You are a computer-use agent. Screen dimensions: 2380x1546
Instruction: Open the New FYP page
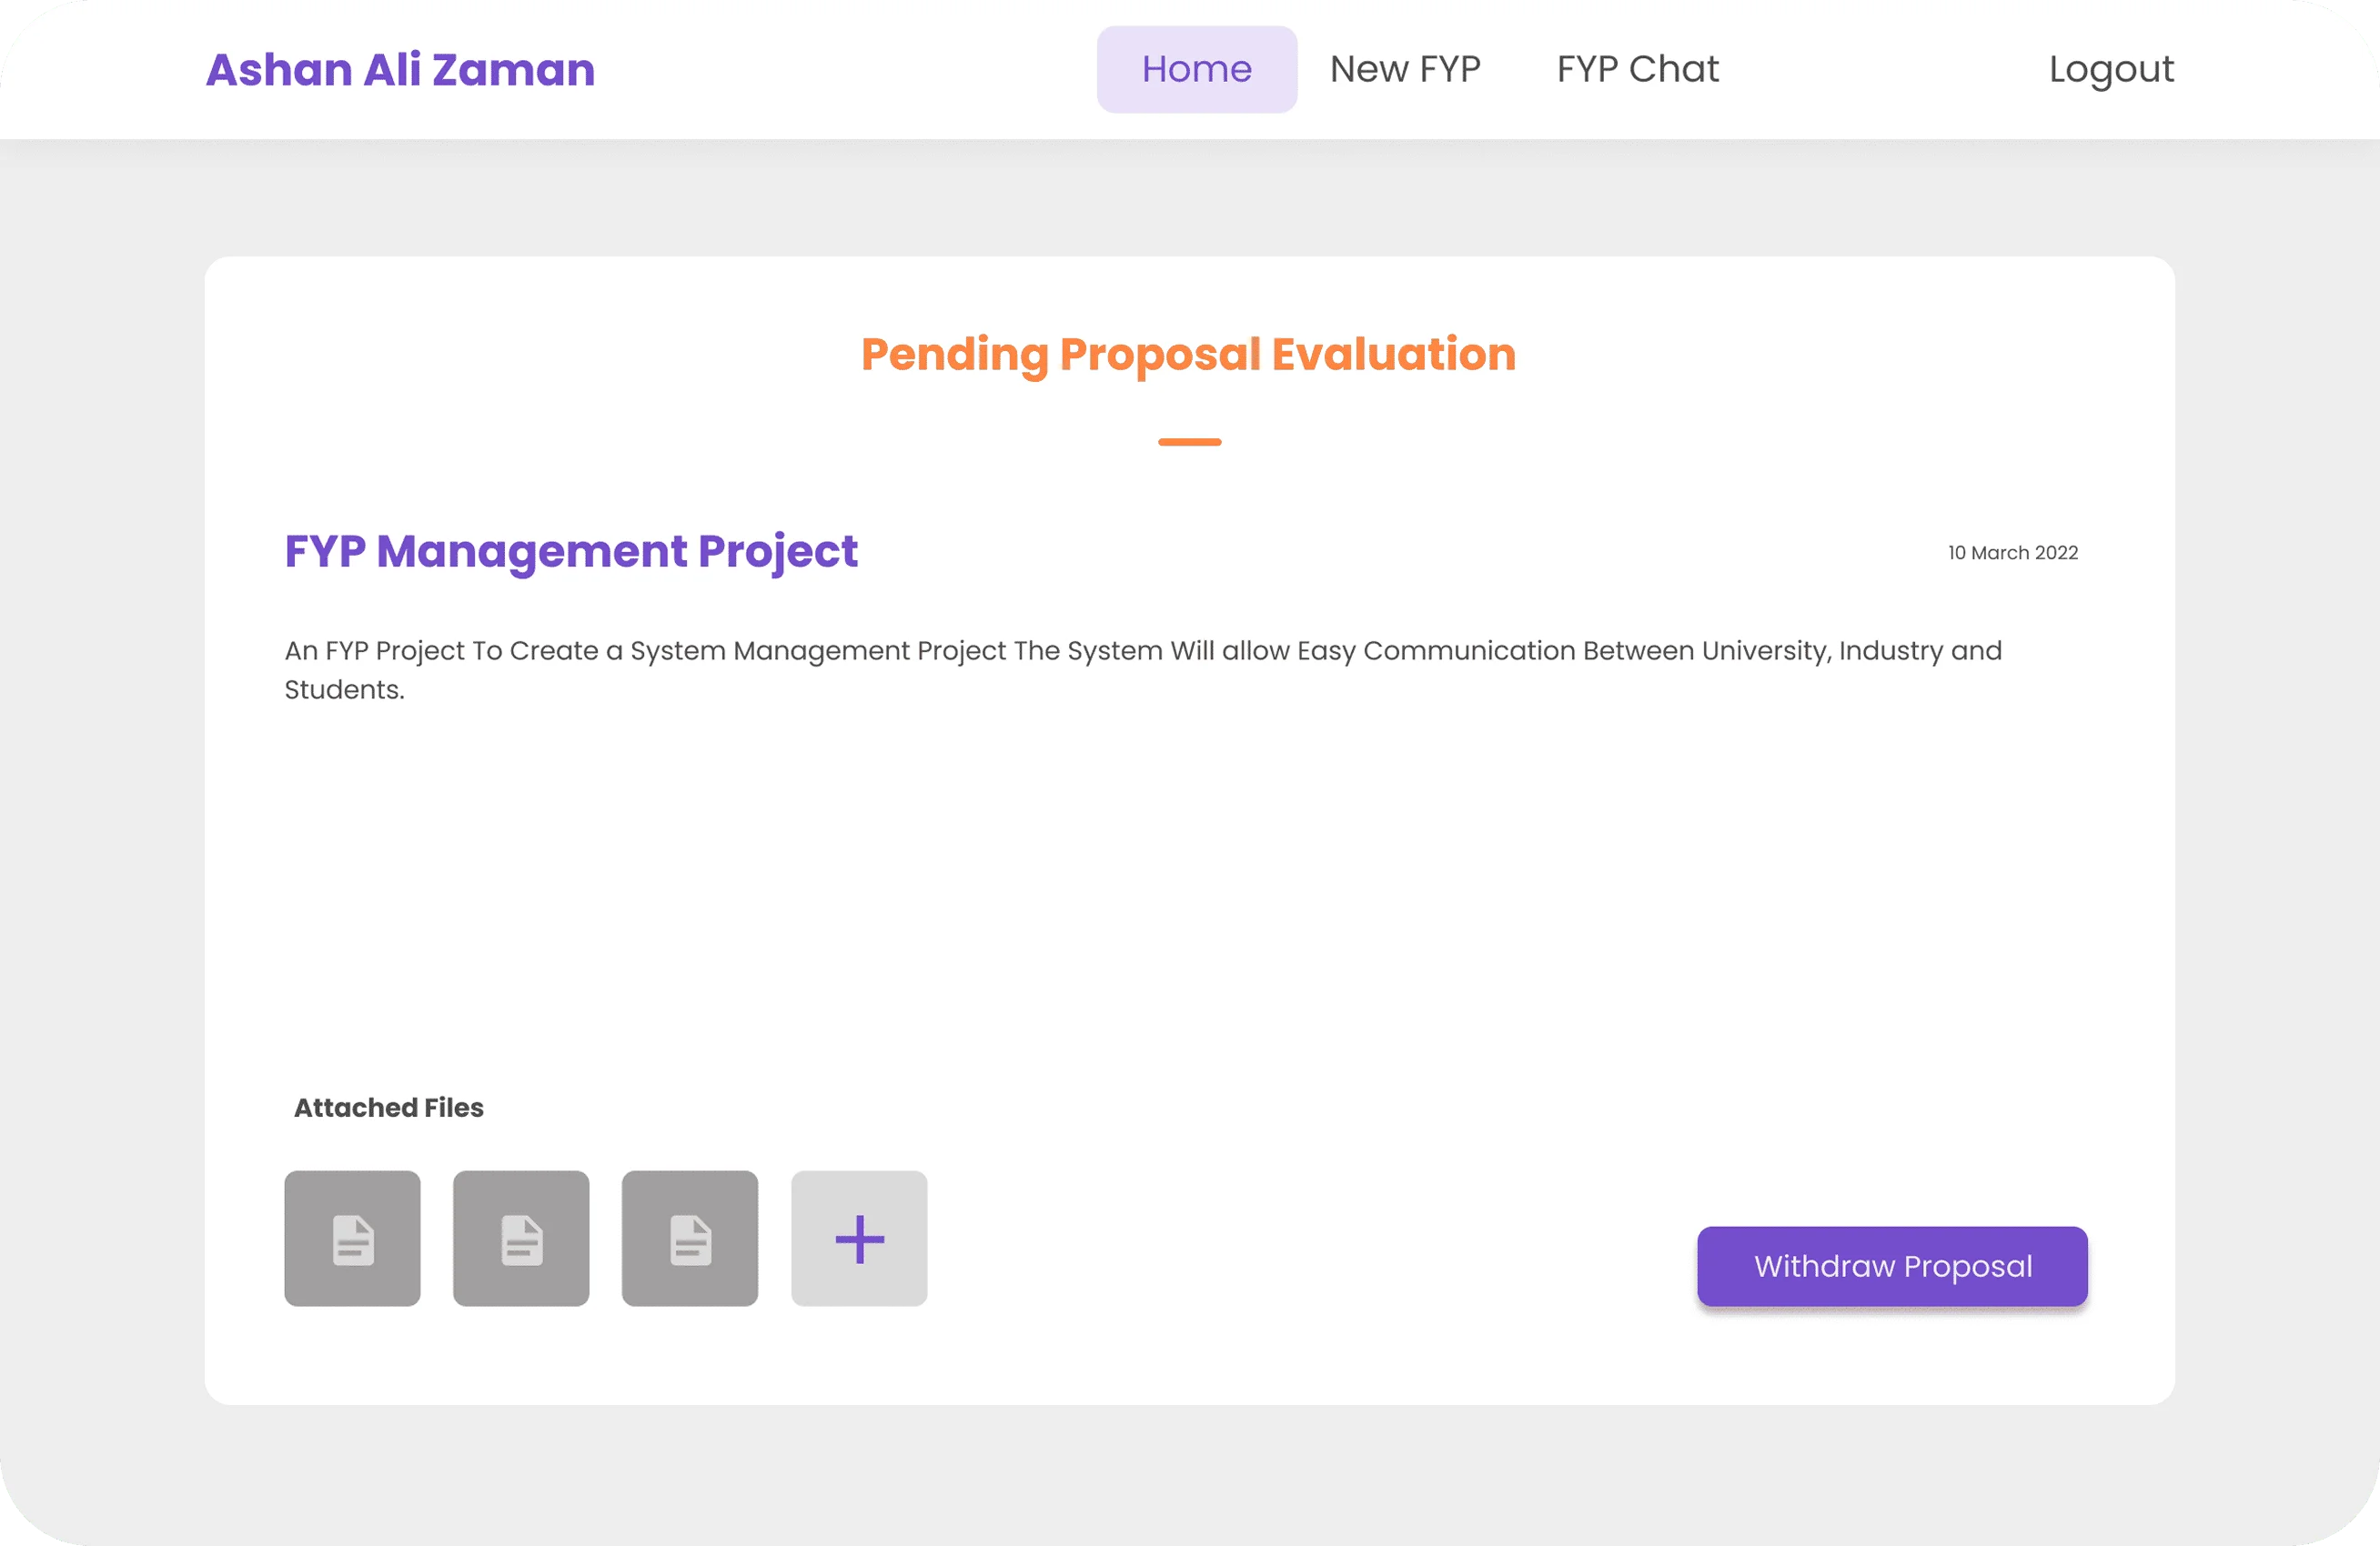pyautogui.click(x=1404, y=69)
